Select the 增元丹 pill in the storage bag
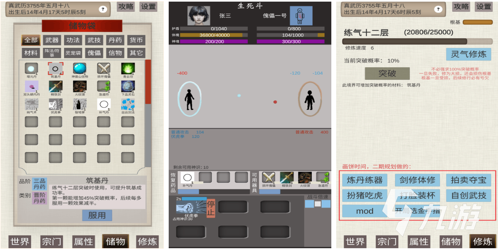Image resolution: width=498 pixels, height=249 pixels. coord(31,69)
